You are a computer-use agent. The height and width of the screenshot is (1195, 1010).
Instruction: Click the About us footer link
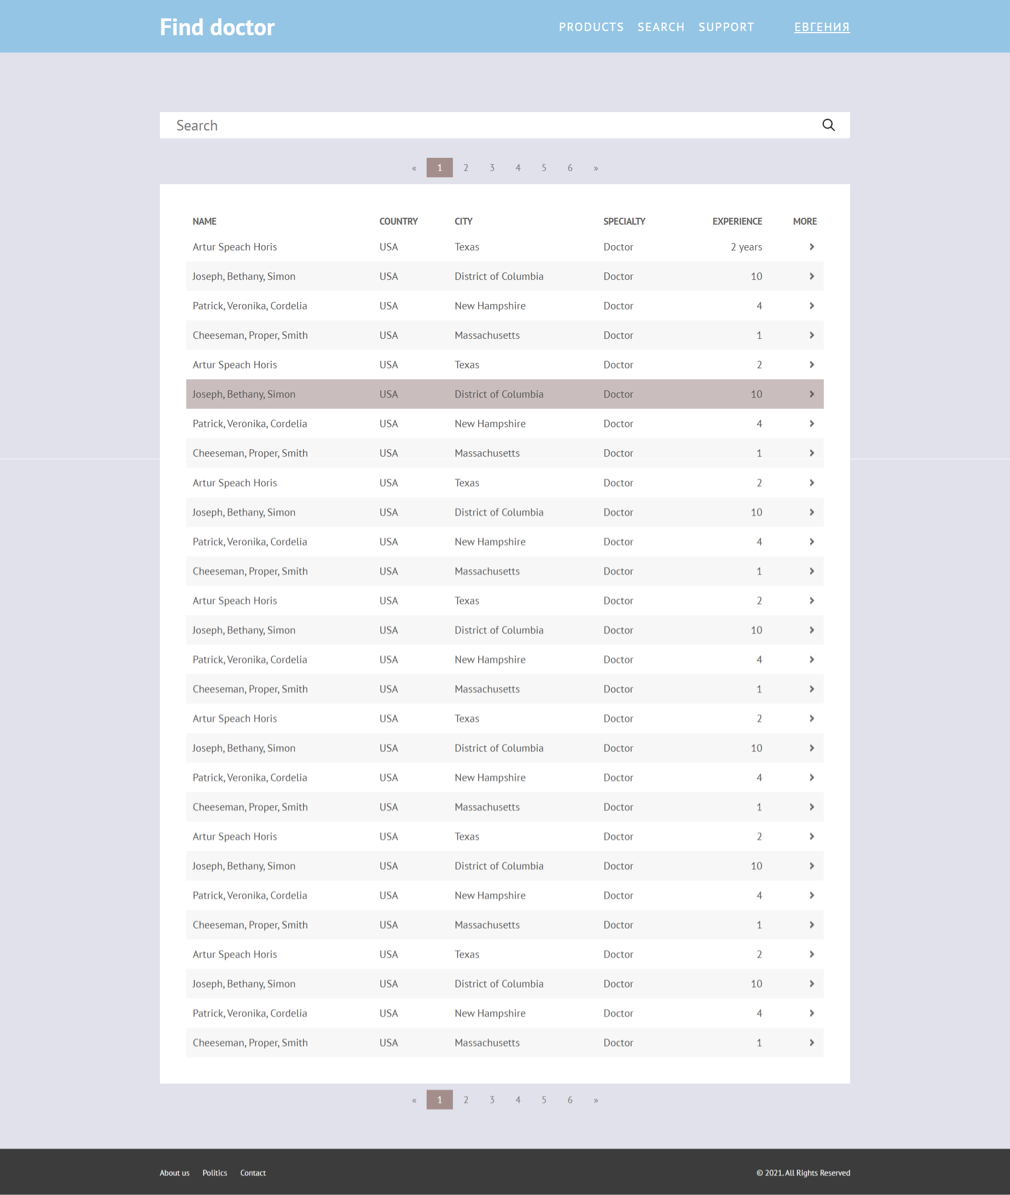point(175,1173)
